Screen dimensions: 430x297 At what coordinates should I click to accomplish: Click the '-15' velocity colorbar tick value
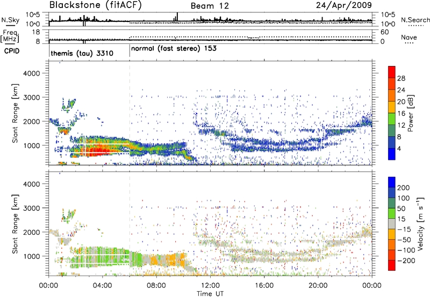(x=404, y=229)
